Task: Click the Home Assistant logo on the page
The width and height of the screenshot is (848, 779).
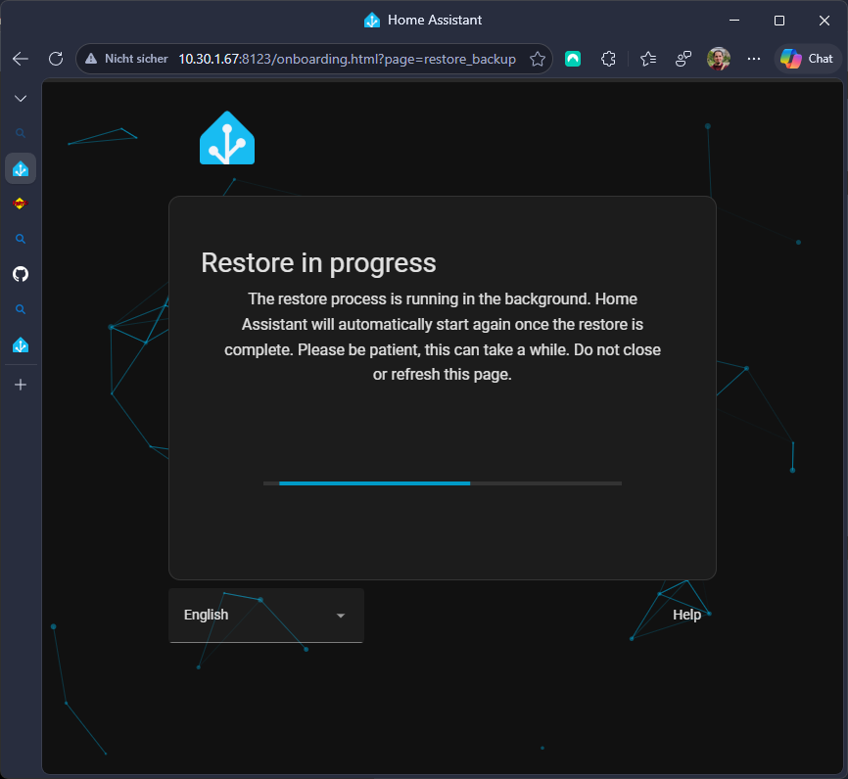Action: tap(227, 138)
